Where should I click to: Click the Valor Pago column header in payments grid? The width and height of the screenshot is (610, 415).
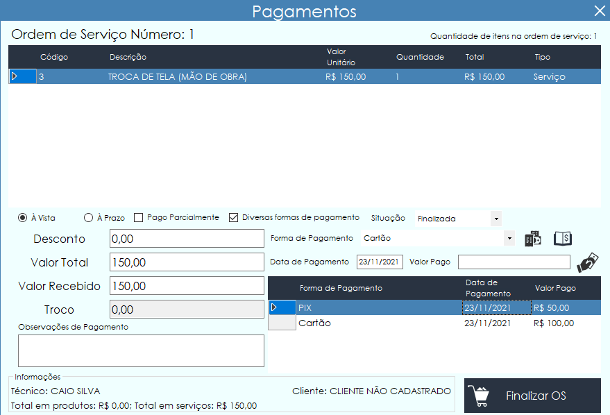[x=555, y=288]
